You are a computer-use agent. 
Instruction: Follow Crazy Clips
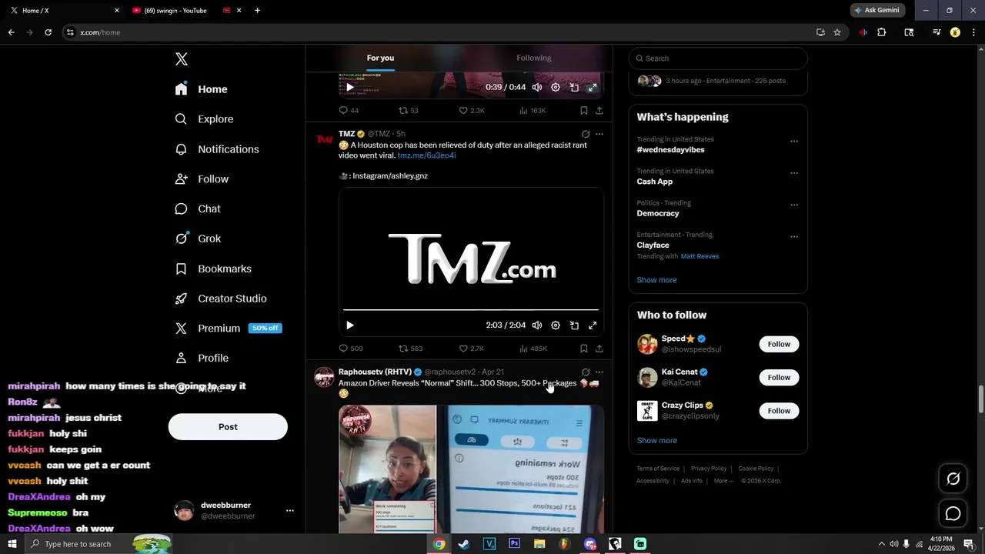pyautogui.click(x=779, y=411)
